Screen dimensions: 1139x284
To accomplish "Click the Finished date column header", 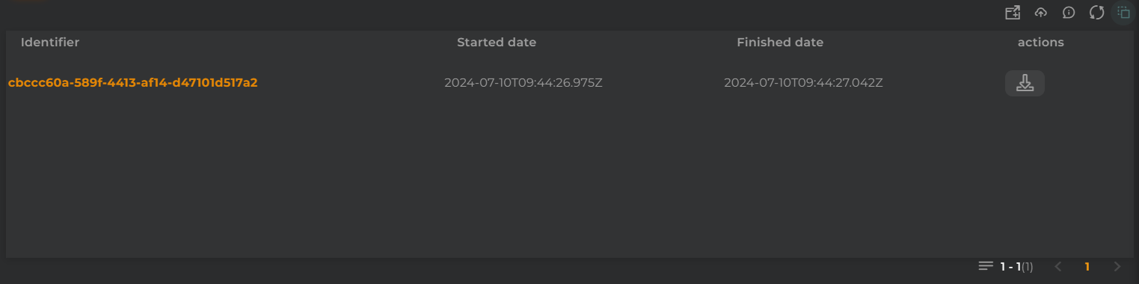I will pyautogui.click(x=780, y=43).
